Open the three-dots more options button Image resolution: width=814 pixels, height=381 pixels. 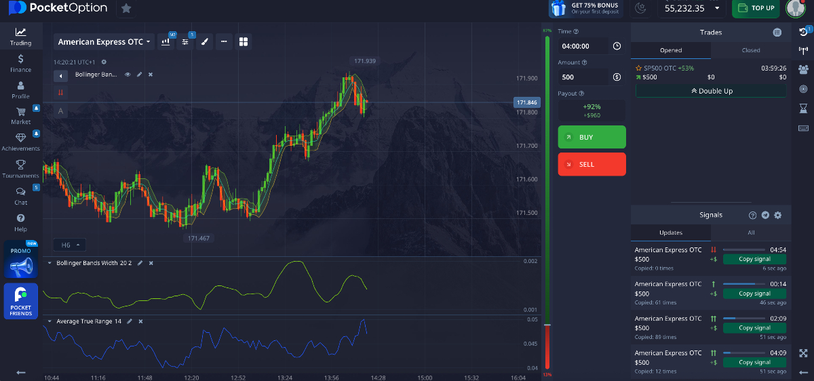click(x=224, y=42)
